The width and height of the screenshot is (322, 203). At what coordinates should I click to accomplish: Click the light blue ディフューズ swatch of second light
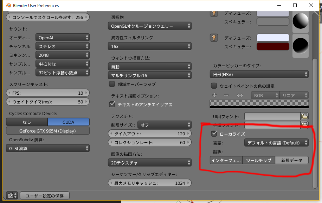click(273, 38)
